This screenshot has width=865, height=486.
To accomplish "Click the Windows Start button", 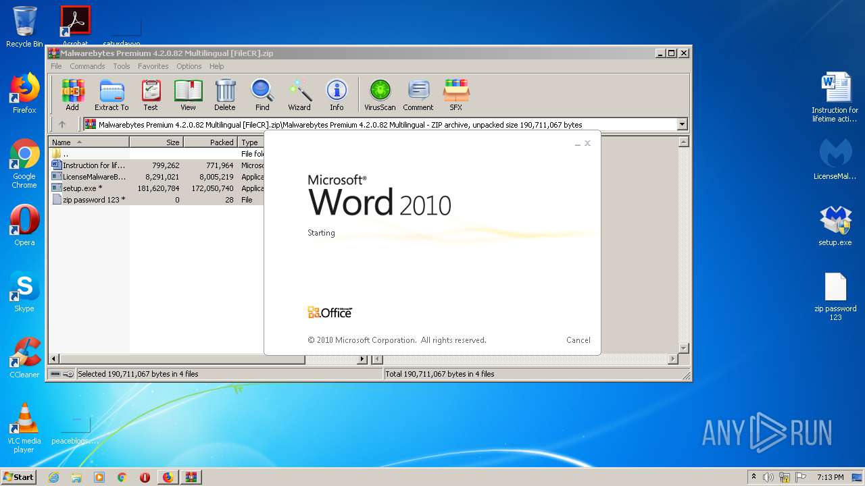I will [19, 477].
